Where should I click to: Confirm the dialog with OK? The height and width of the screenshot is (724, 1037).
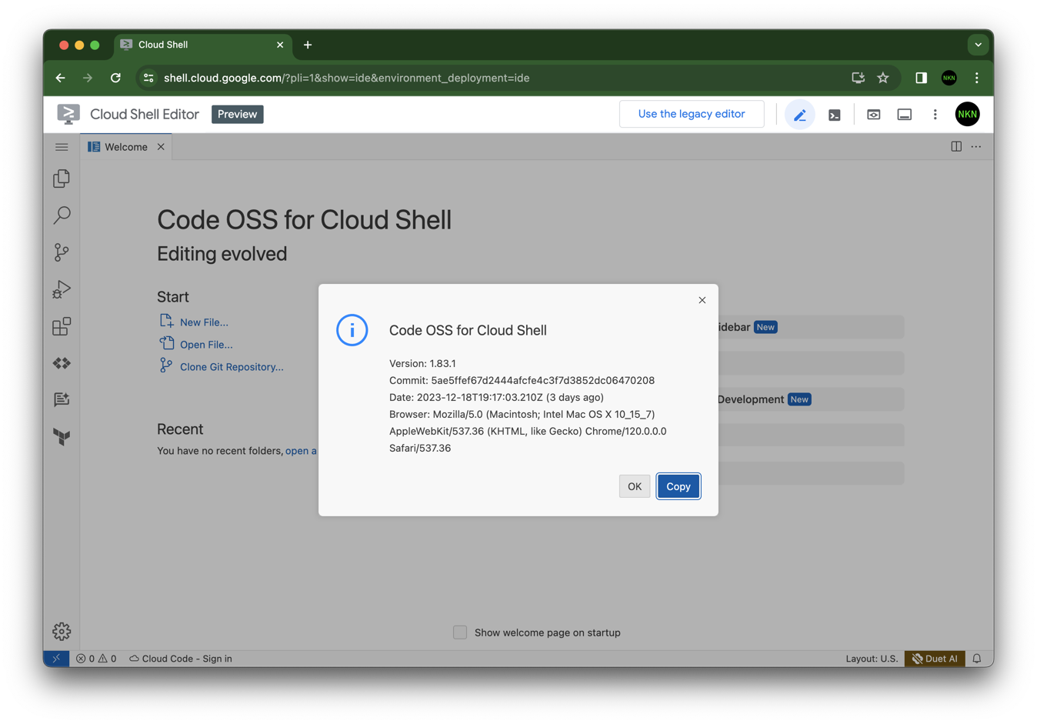pyautogui.click(x=635, y=486)
